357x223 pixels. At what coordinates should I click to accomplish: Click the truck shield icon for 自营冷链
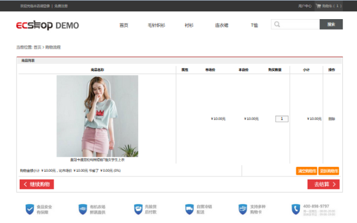coord(189,209)
